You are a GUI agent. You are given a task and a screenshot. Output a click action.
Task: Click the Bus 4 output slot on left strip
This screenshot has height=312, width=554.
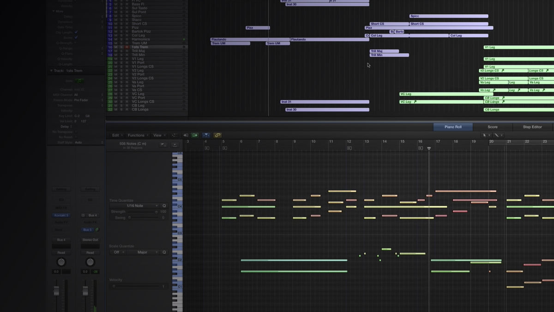pos(61,240)
